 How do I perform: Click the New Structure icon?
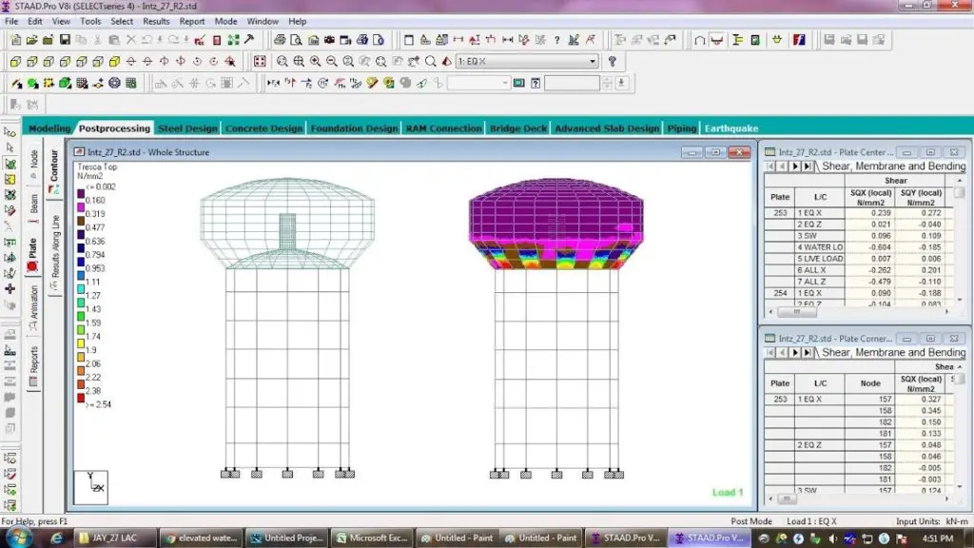pos(15,40)
